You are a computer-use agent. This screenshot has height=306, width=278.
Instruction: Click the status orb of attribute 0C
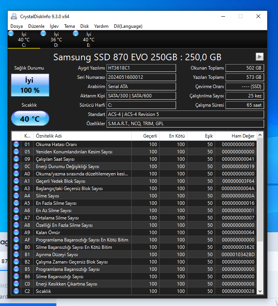(x=16, y=166)
